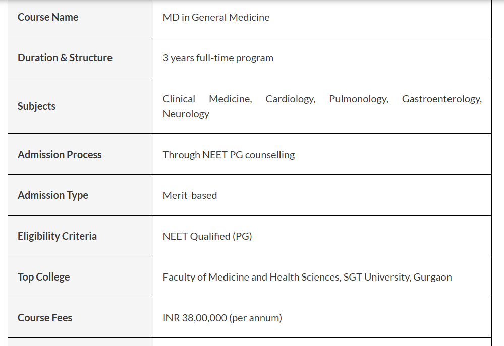This screenshot has height=346, width=504.
Task: Click the word "Cardiology" in Subjects
Action: tap(290, 99)
